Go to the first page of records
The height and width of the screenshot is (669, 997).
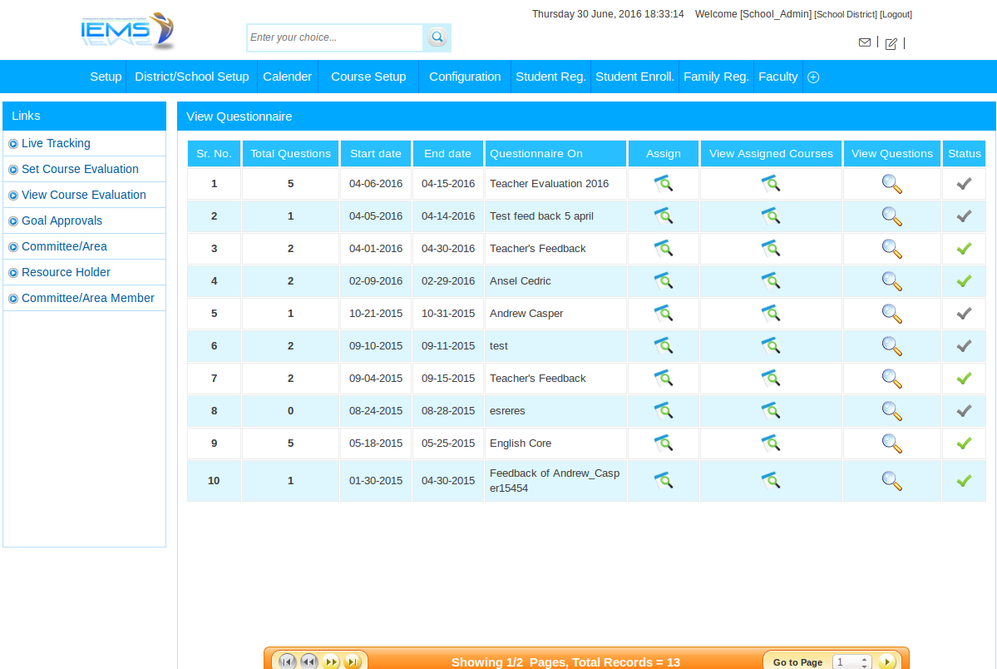[287, 662]
